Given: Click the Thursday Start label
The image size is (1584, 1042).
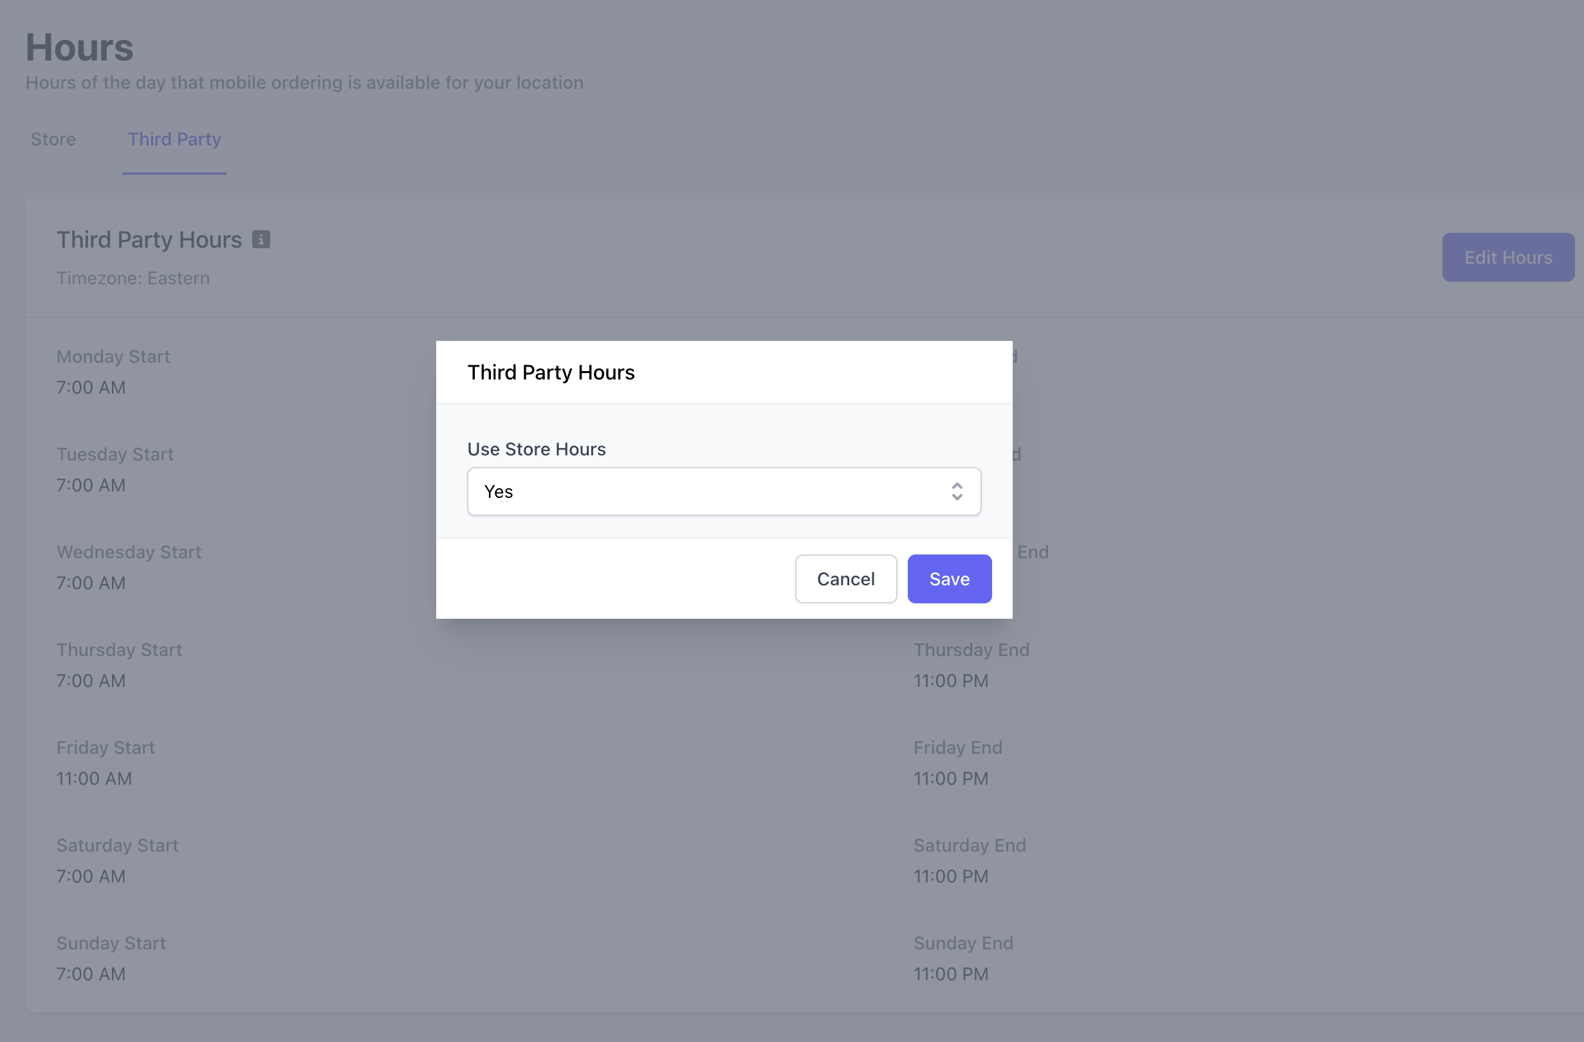Looking at the screenshot, I should click(119, 650).
